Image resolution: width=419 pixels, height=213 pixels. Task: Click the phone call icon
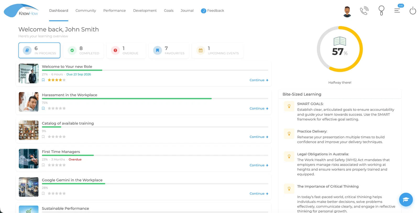coord(364,11)
